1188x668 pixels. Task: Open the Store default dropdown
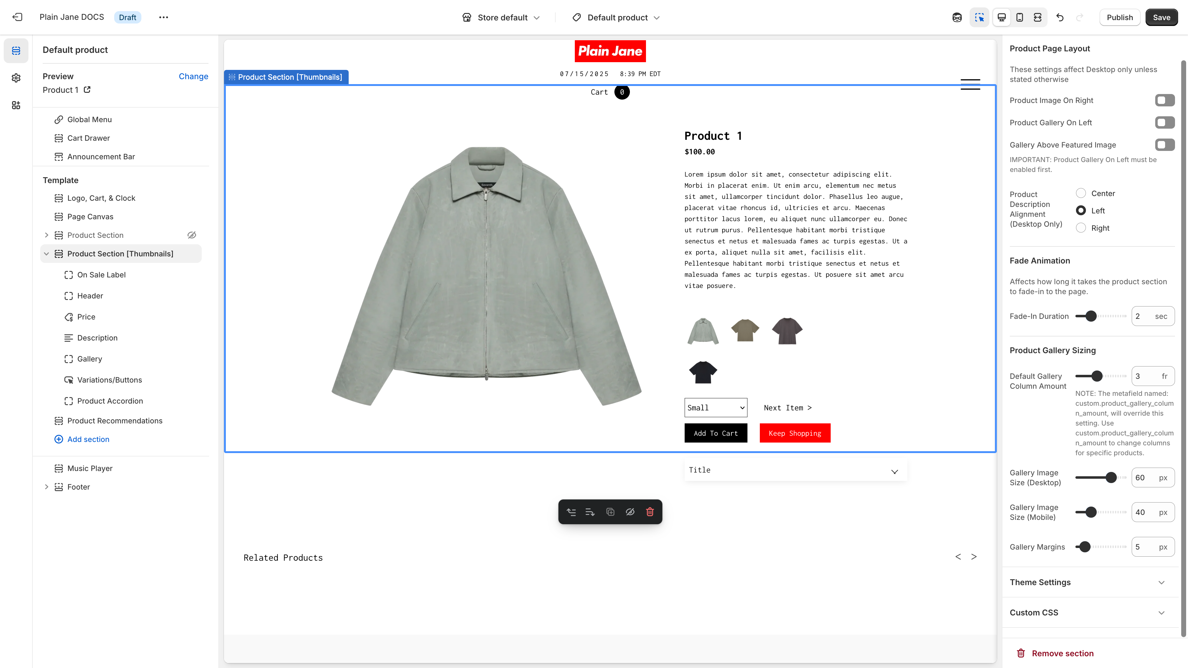pos(501,17)
